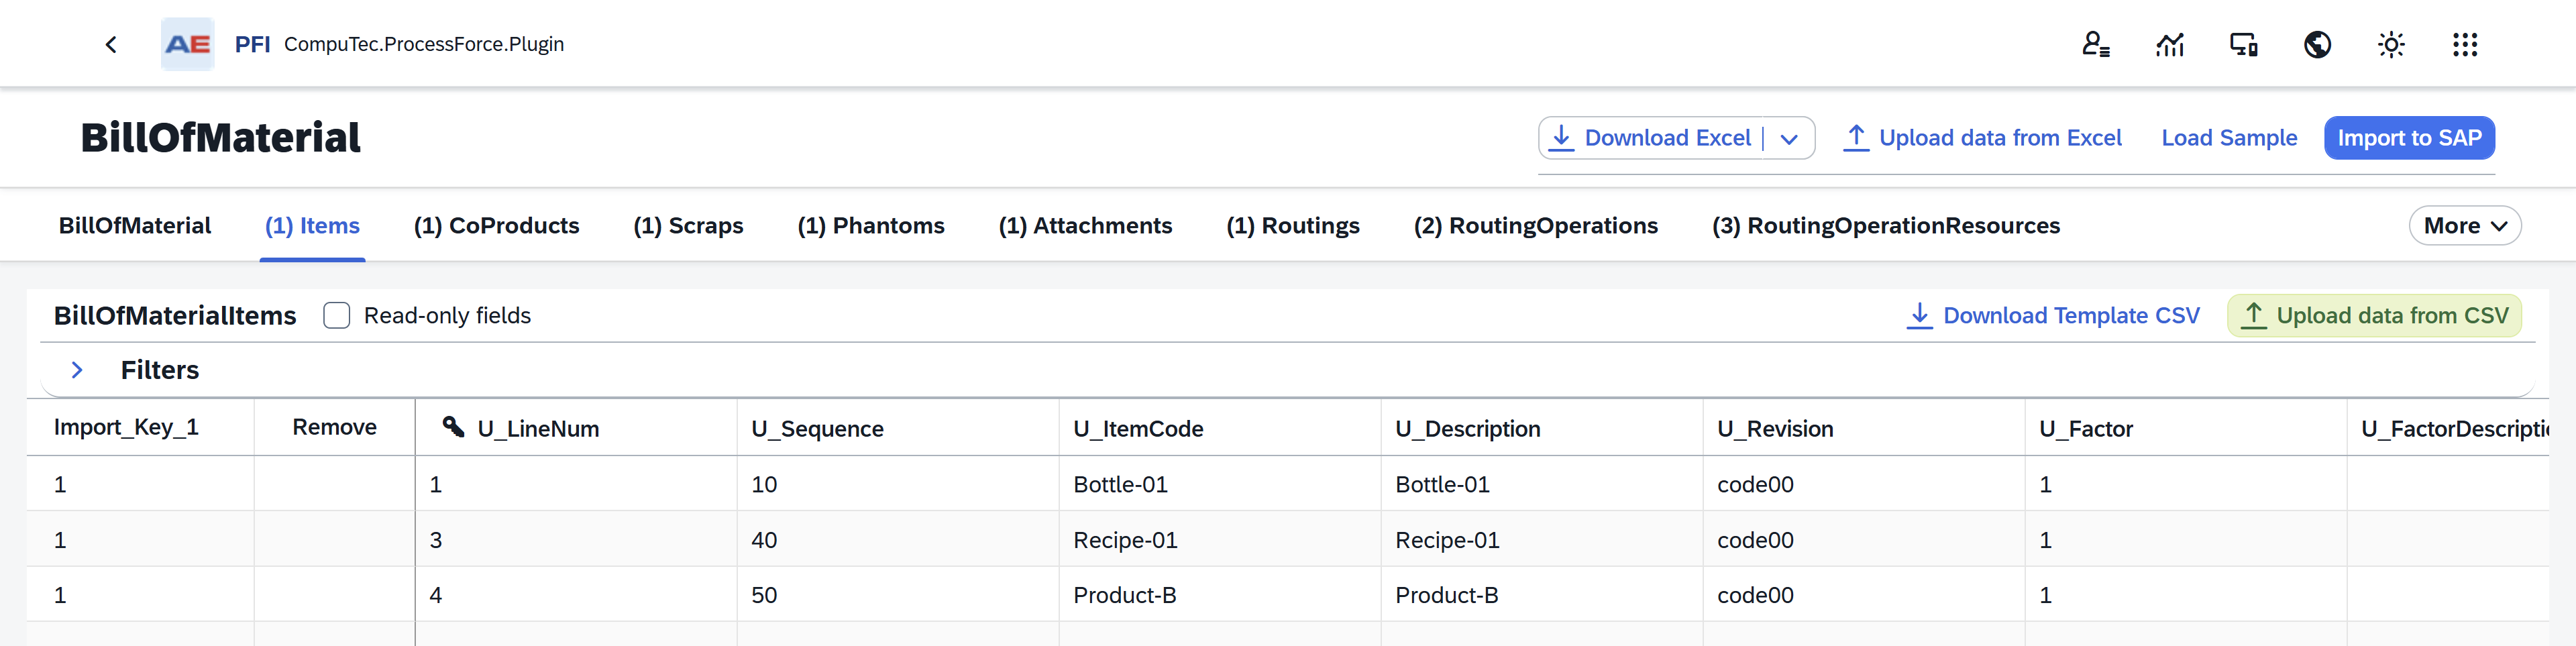Click sequence value 40
Image resolution: width=2576 pixels, height=646 pixels.
tap(897, 540)
